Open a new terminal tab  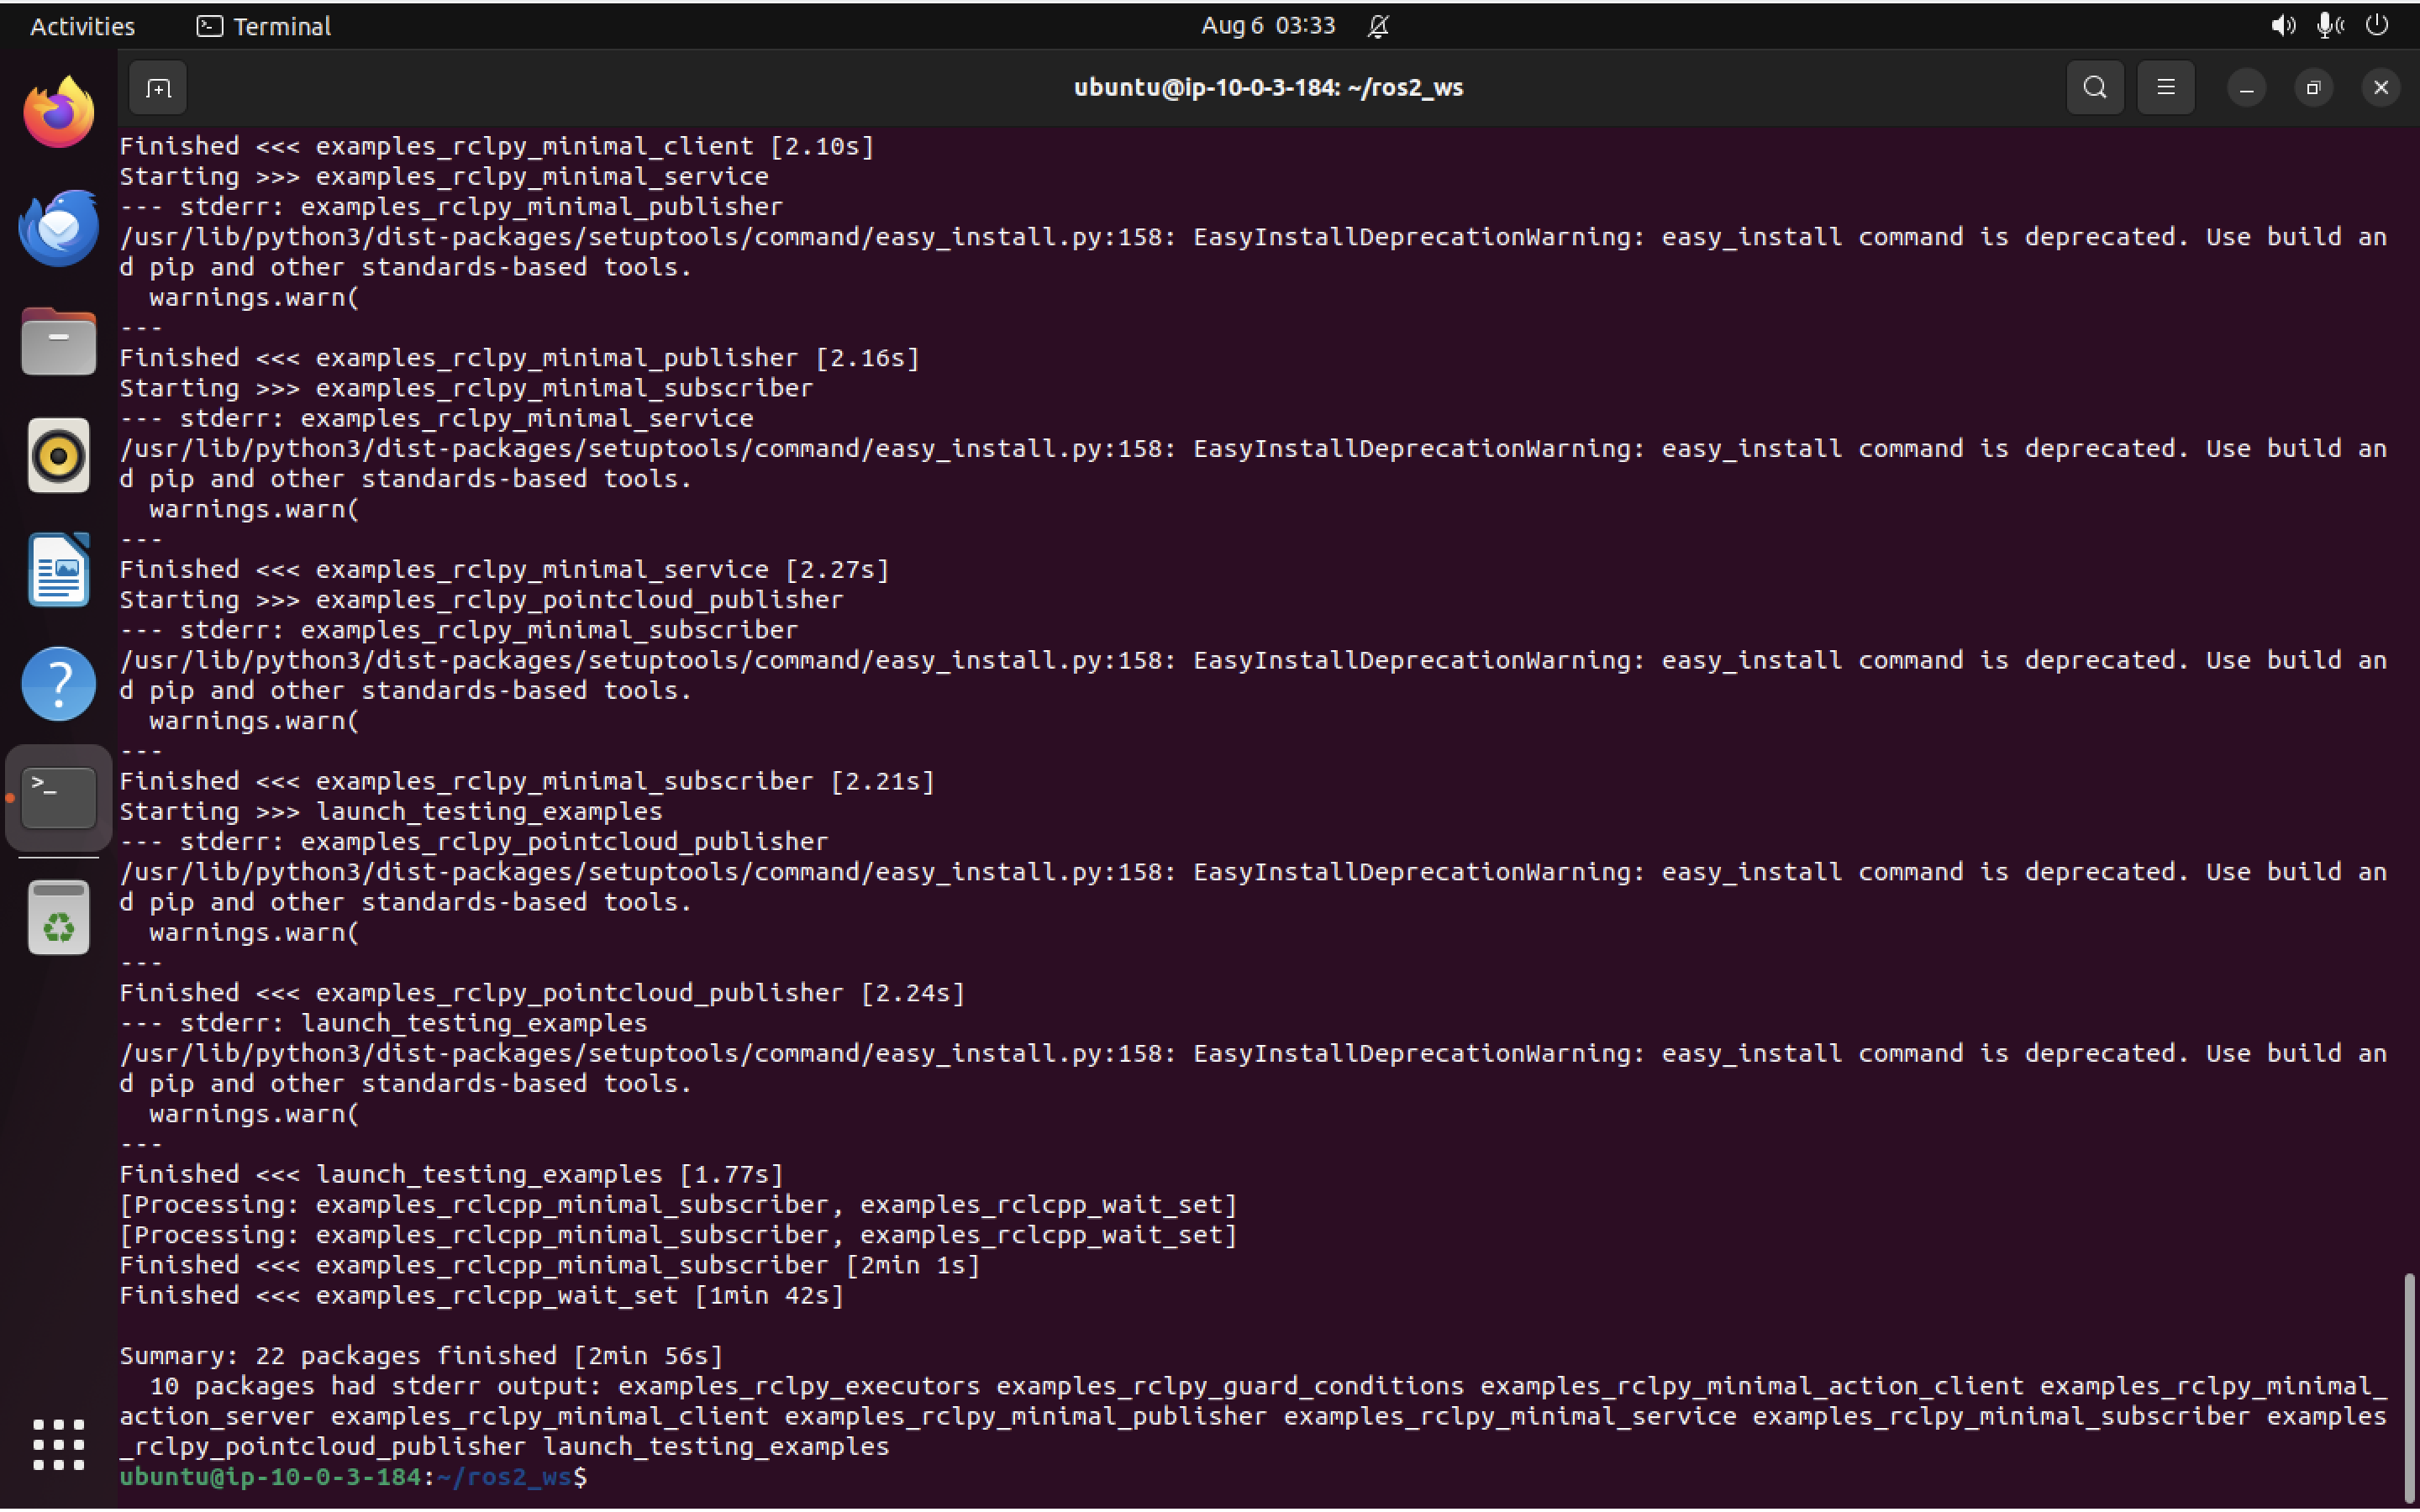click(x=157, y=87)
